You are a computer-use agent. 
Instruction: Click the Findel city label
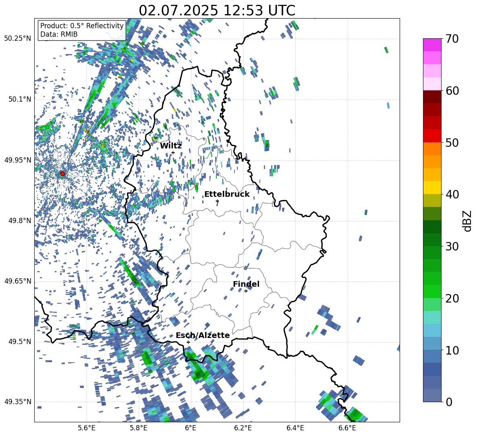coord(246,284)
